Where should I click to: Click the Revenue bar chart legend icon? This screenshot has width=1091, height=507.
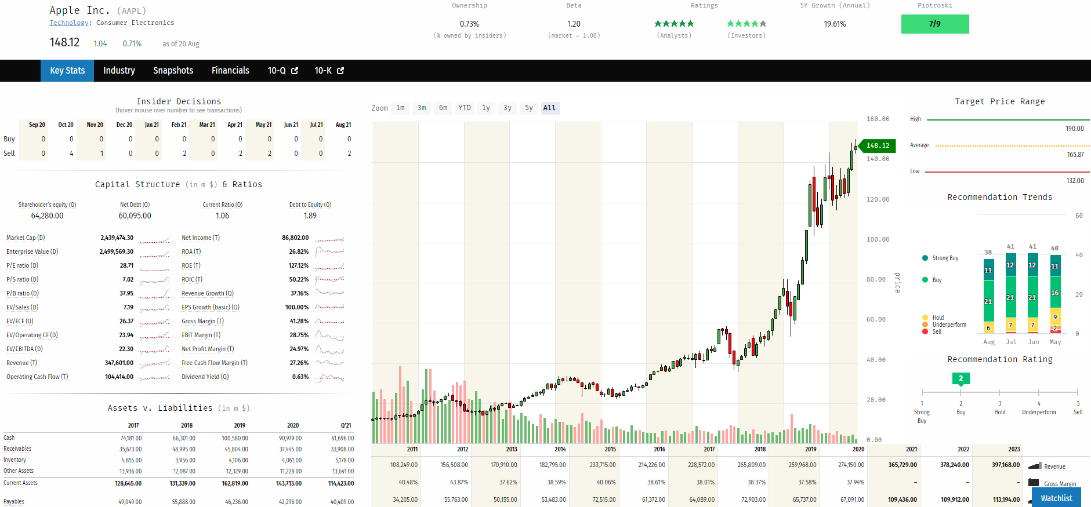pyautogui.click(x=1035, y=466)
